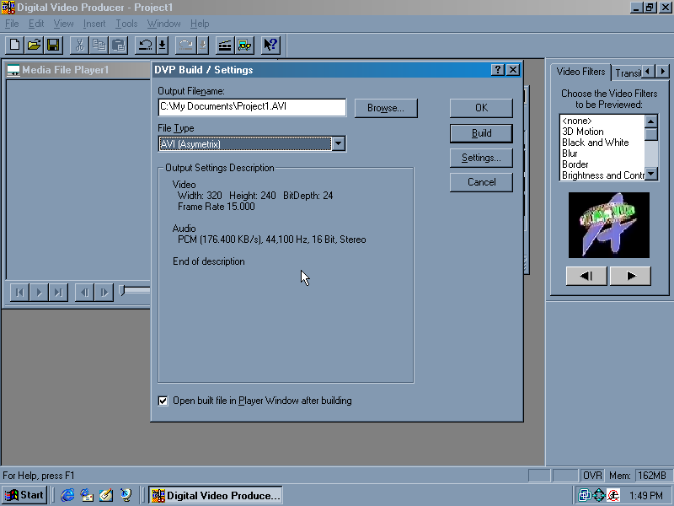Open the Undo history down-arrow button
Viewport: 674px width, 506px height.
point(162,45)
